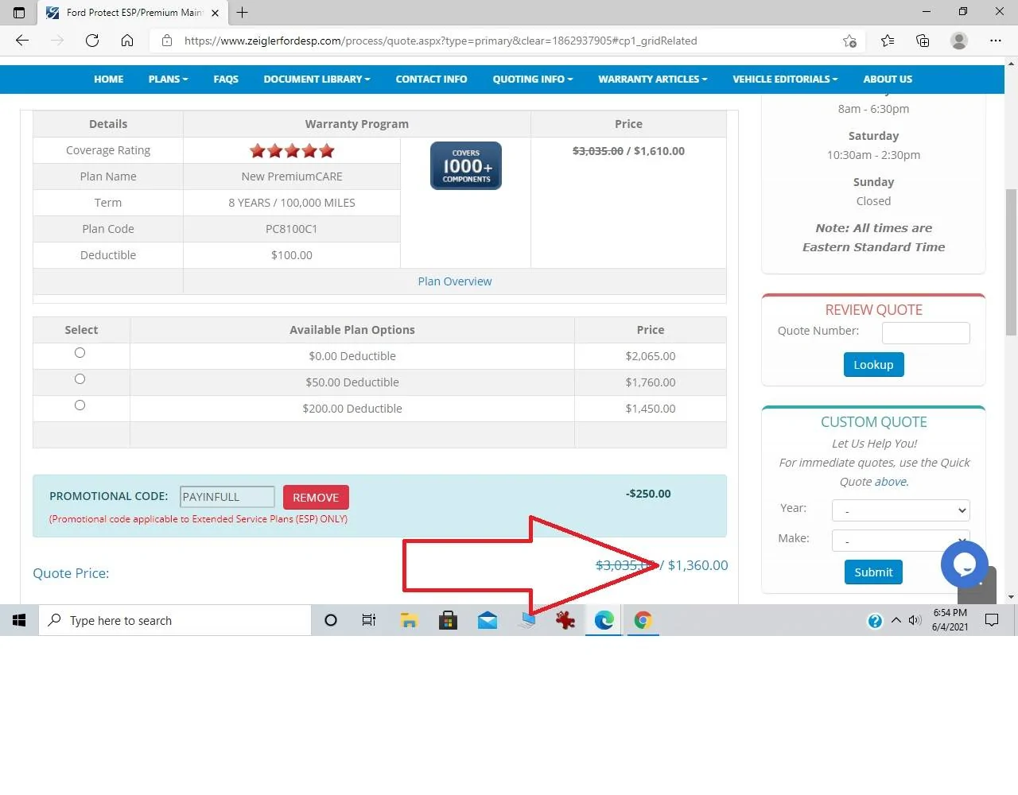1018x795 pixels.
Task: Click the $1,360.00 quote price
Action: 697,565
